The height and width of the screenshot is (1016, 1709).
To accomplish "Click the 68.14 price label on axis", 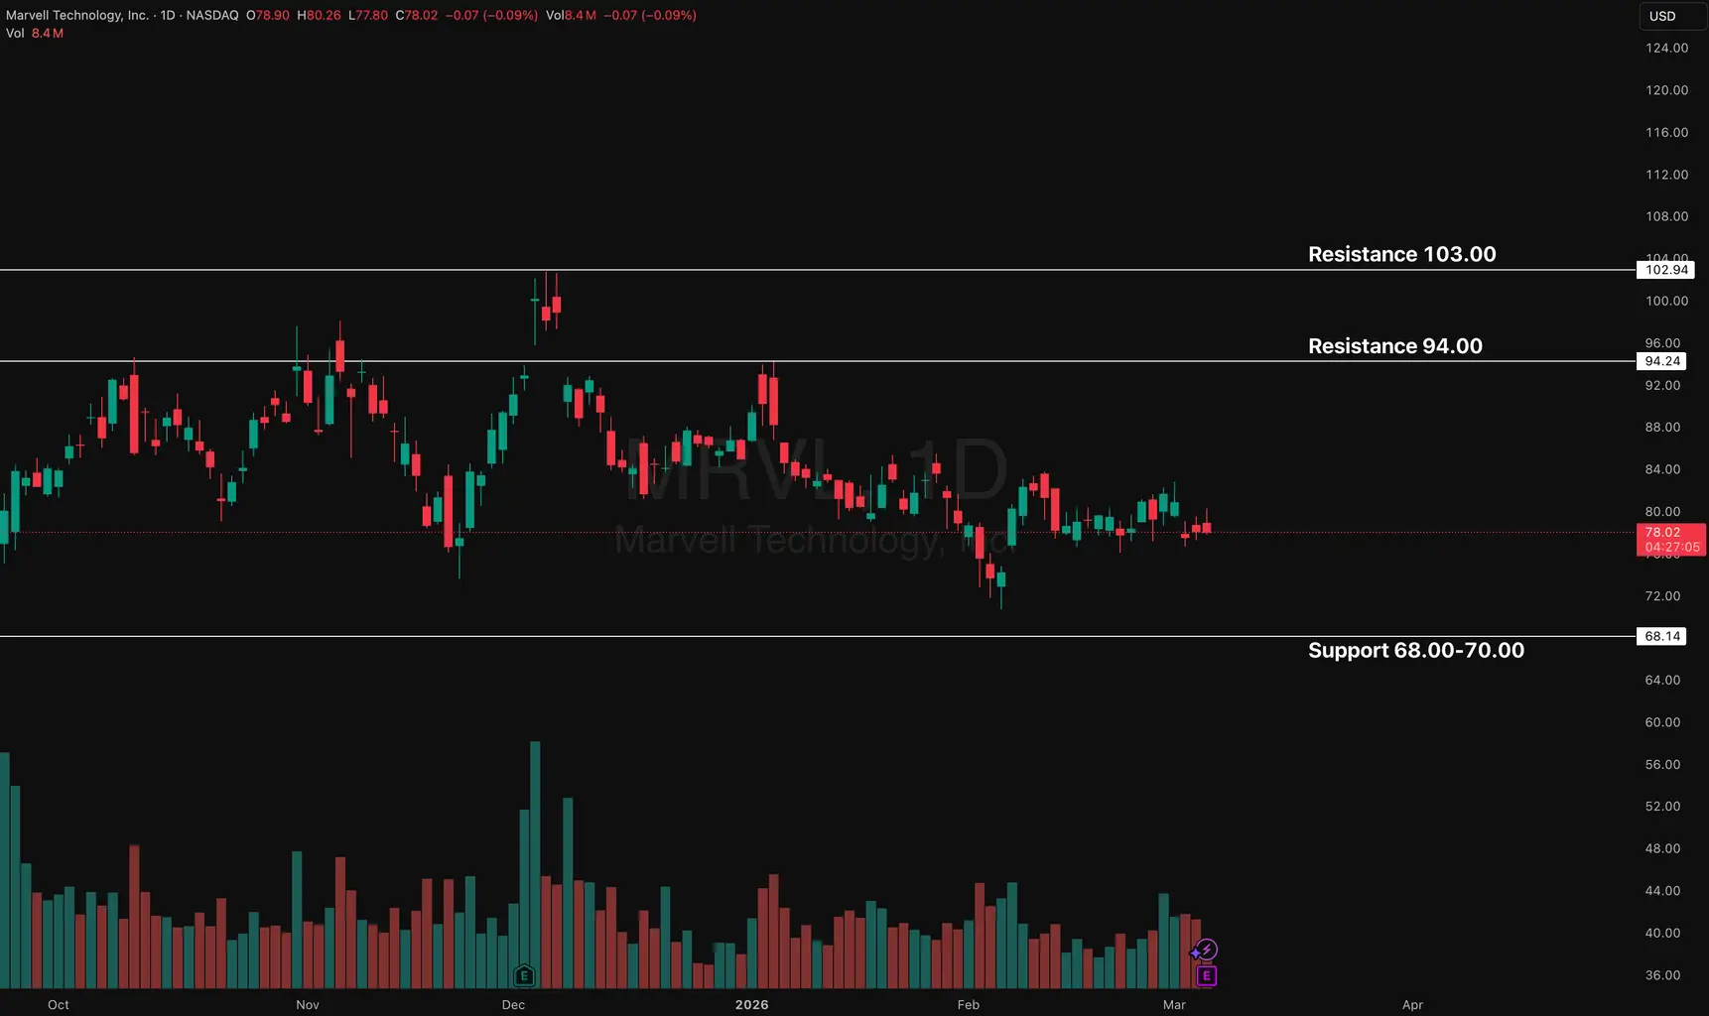I will [1662, 636].
